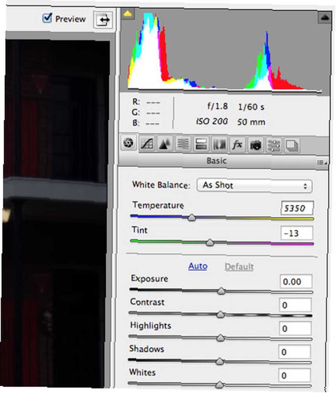Click the Temperature slider handle

pos(192,217)
